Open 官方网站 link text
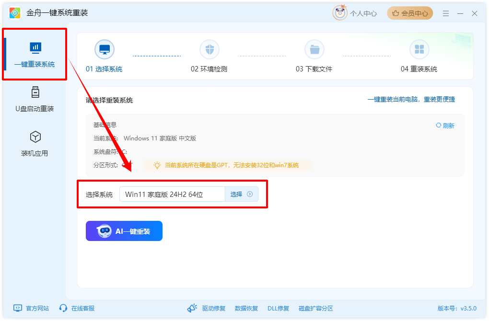This screenshot has width=489, height=321. coord(37,308)
